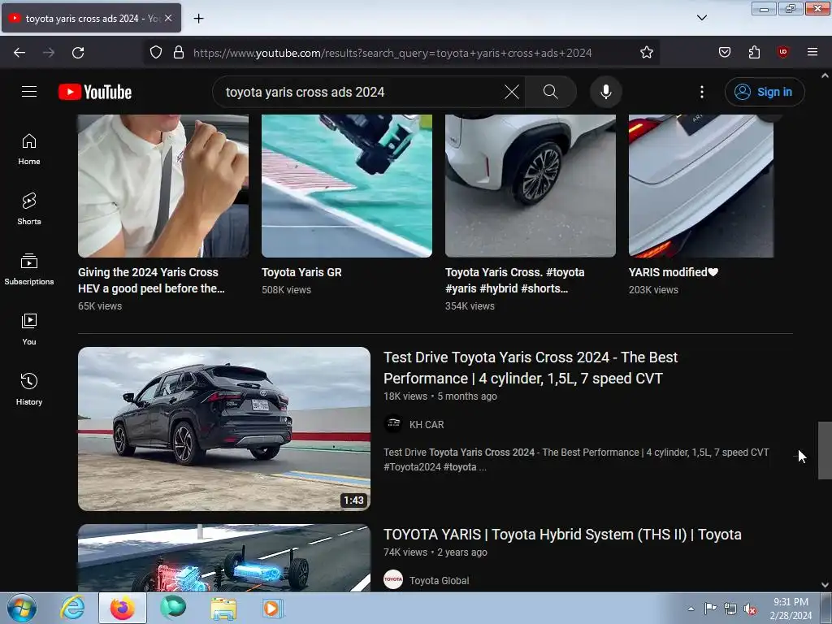View site security padlock info
The width and height of the screenshot is (832, 624).
(179, 53)
